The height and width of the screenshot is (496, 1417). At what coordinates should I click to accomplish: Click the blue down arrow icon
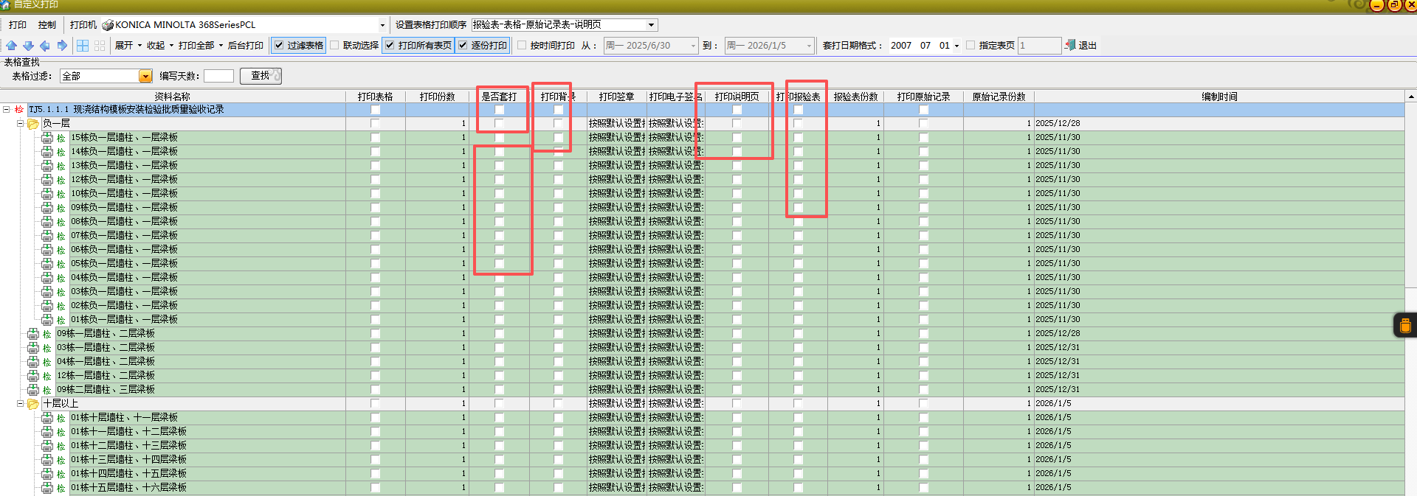click(x=28, y=46)
